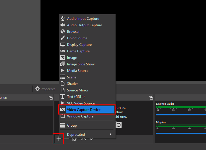The image size is (206, 150).
Task: Click the folder icon next to Group
Action: (63, 125)
